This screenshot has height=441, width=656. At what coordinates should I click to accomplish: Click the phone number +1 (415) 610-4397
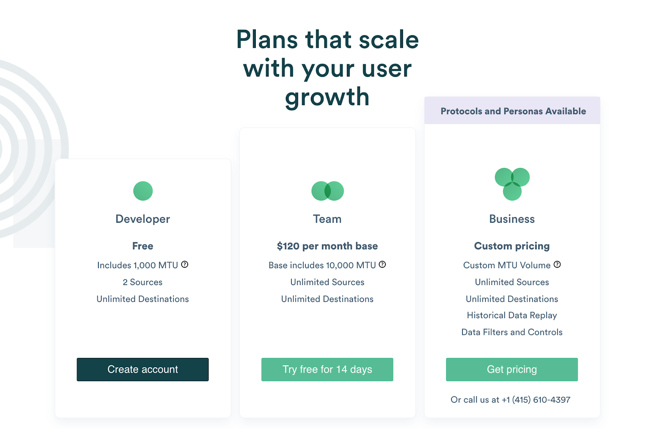pyautogui.click(x=536, y=400)
